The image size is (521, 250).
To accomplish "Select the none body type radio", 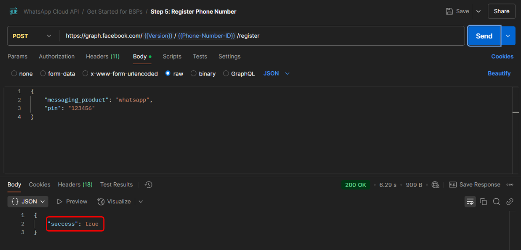I will 14,74.
